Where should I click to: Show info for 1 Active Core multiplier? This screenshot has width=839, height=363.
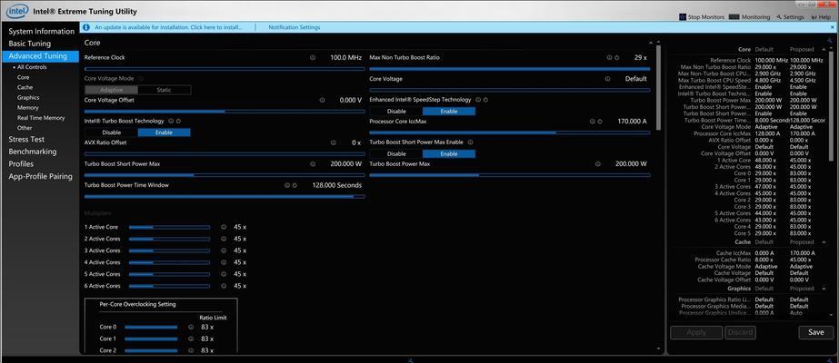(x=225, y=227)
